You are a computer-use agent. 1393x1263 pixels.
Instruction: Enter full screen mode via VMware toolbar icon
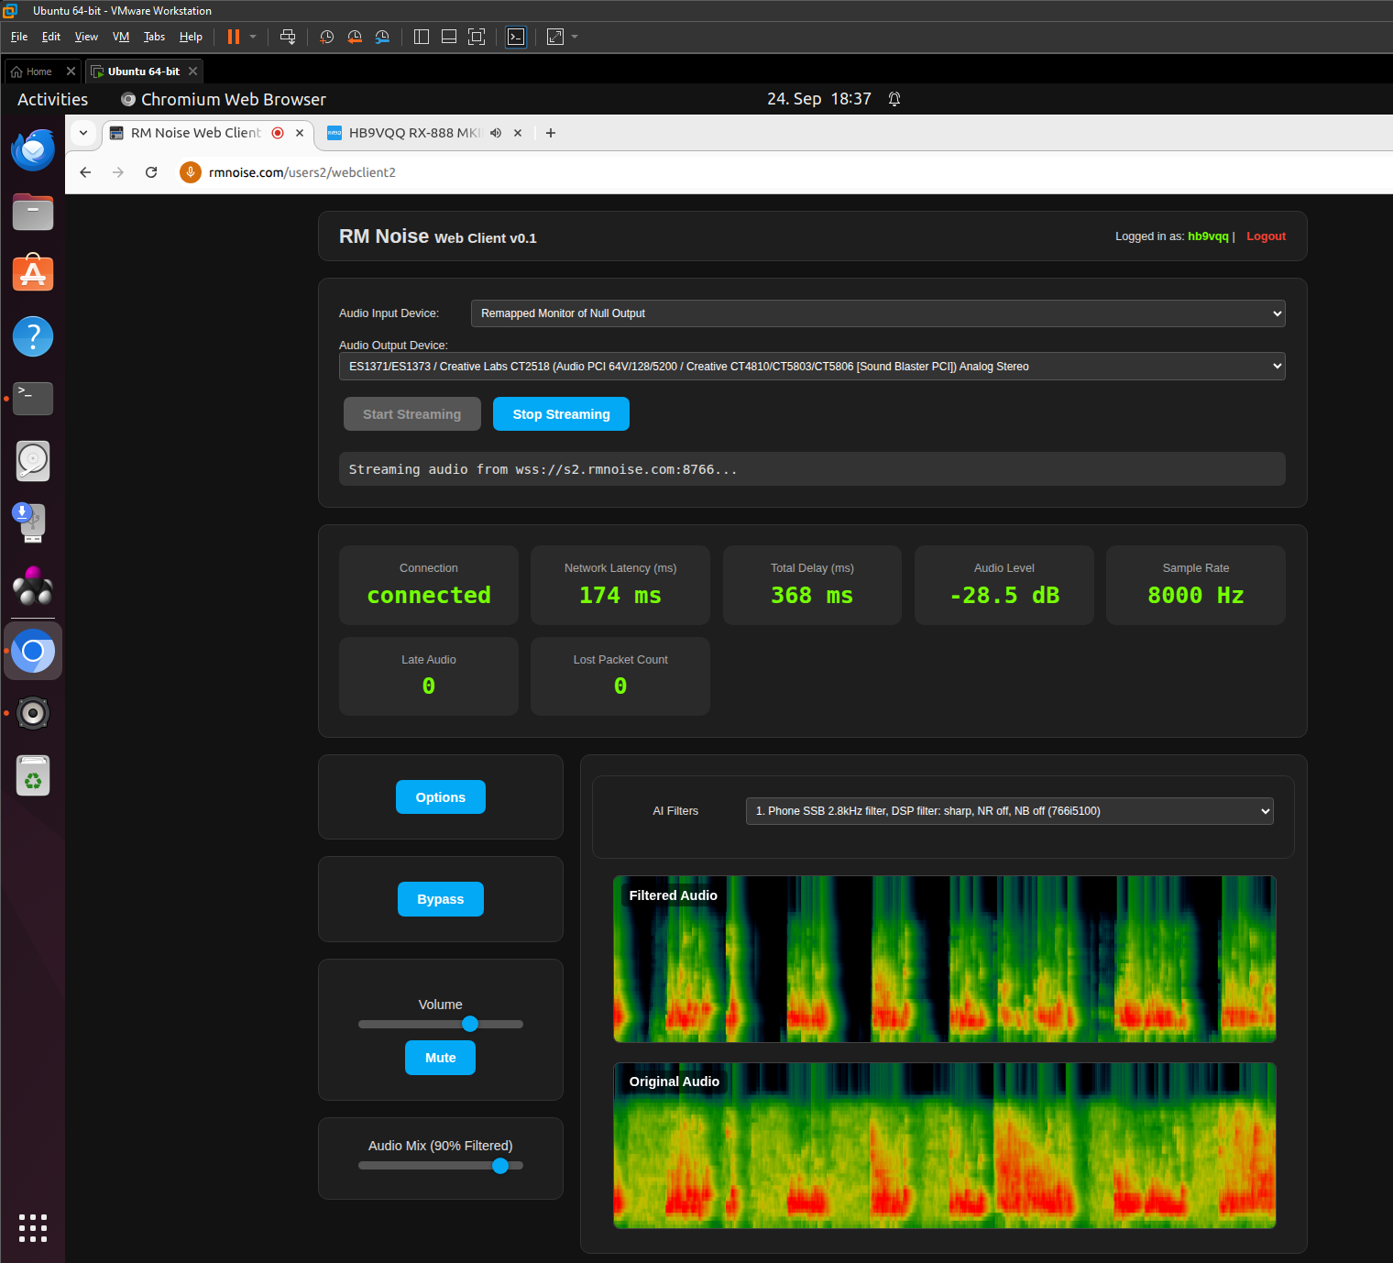point(477,37)
